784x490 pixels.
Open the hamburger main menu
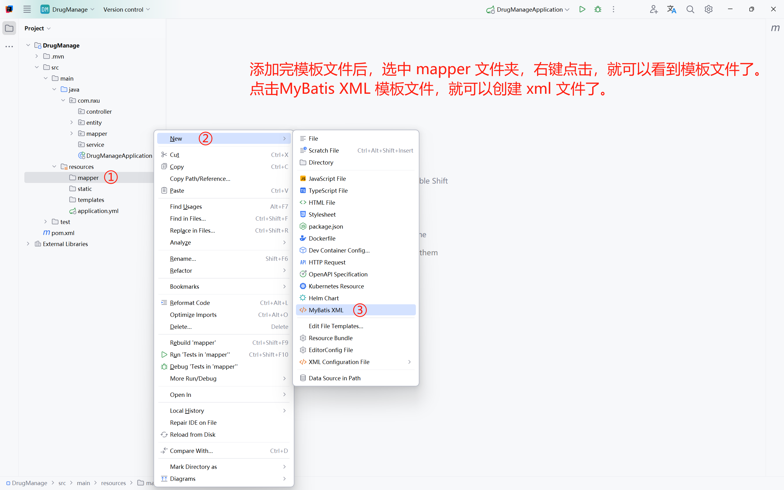tap(27, 9)
